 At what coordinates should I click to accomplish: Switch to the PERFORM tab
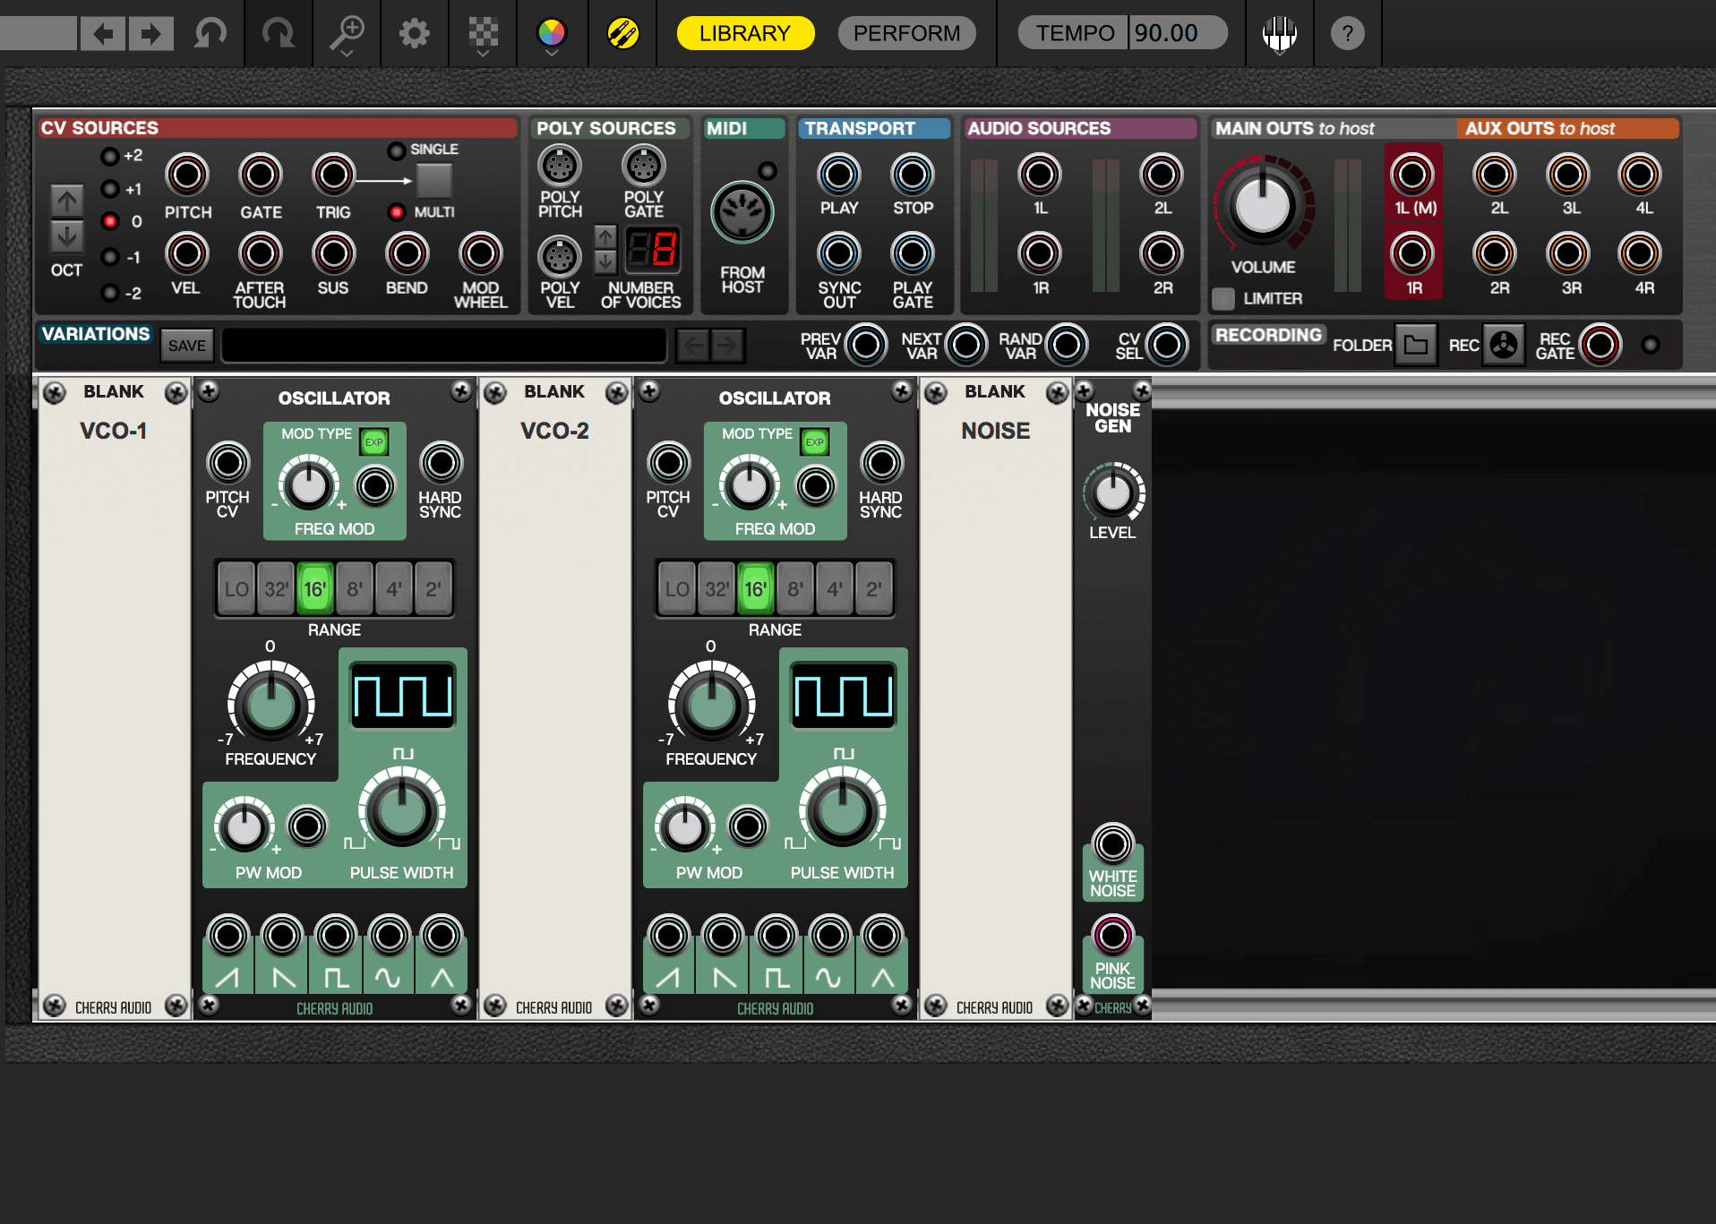pos(906,33)
